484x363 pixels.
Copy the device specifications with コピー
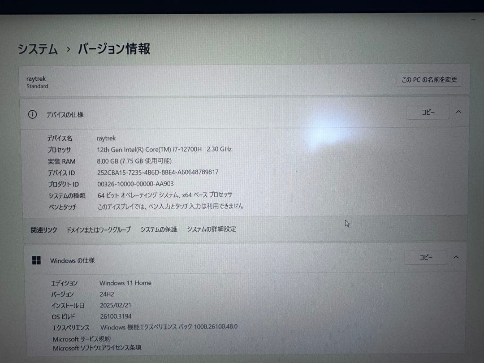coord(428,112)
